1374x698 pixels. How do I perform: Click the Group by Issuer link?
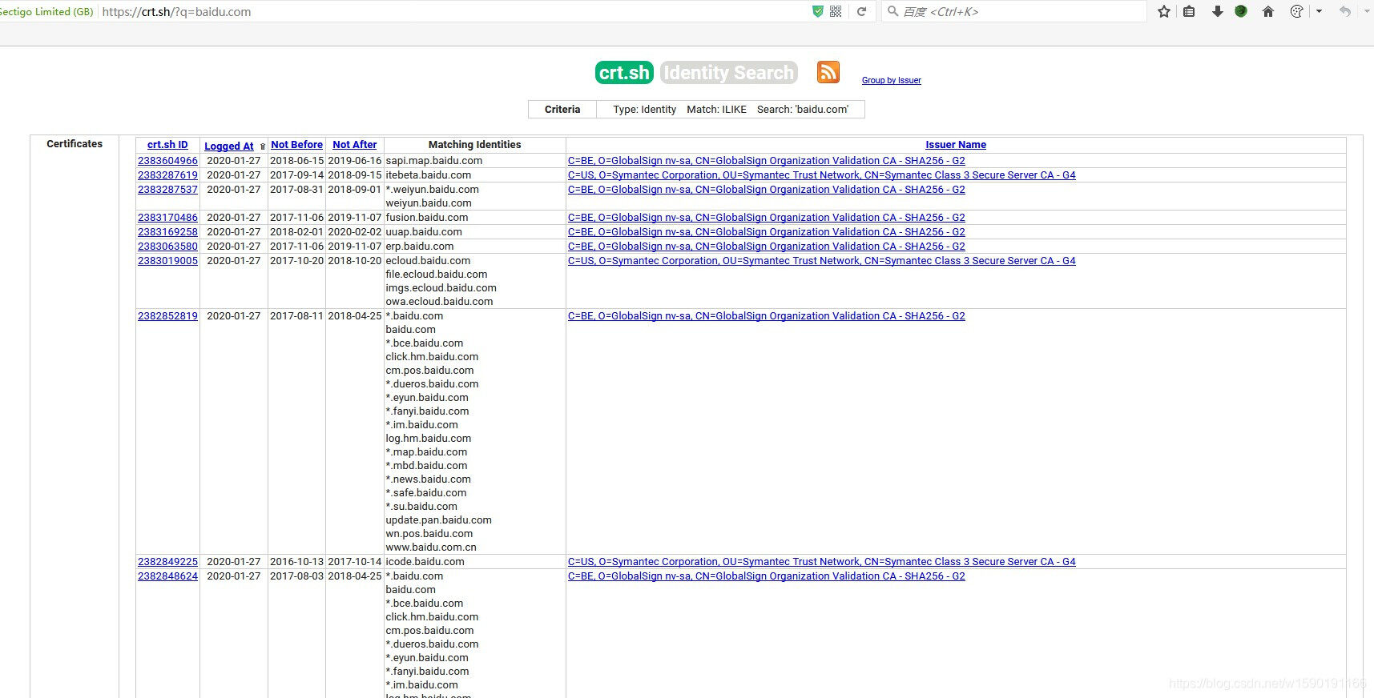click(891, 80)
